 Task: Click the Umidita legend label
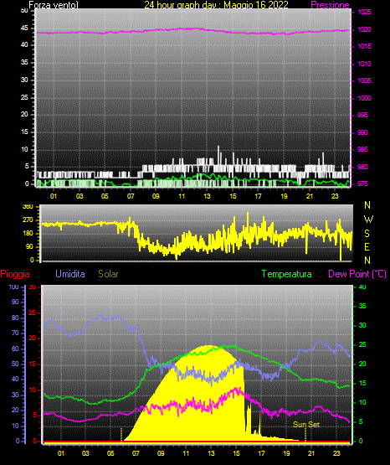point(70,274)
